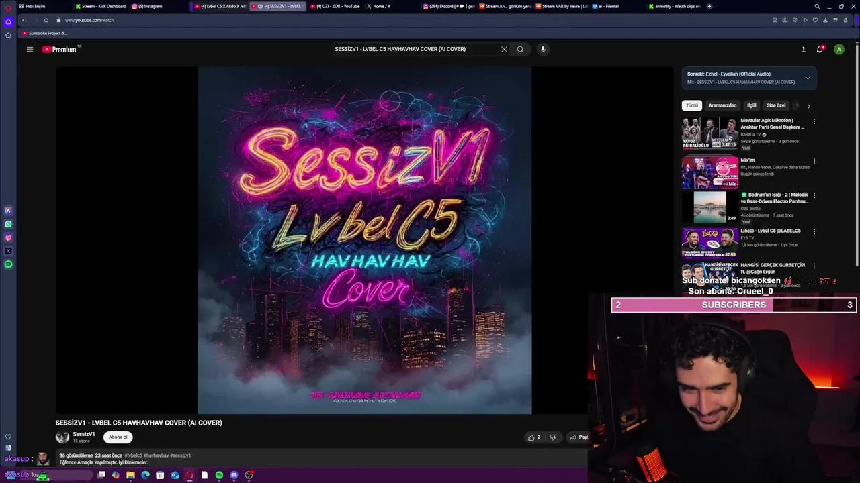
Task: Open the Opera sidebar home icon
Action: pyautogui.click(x=8, y=21)
